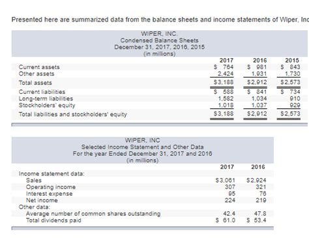309x238 pixels.
Task: Click the 2016 long-term liabilities value 1,034
Action: tap(259, 98)
